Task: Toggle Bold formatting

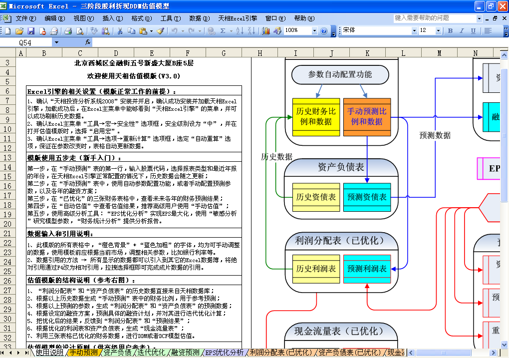Action: [450, 31]
